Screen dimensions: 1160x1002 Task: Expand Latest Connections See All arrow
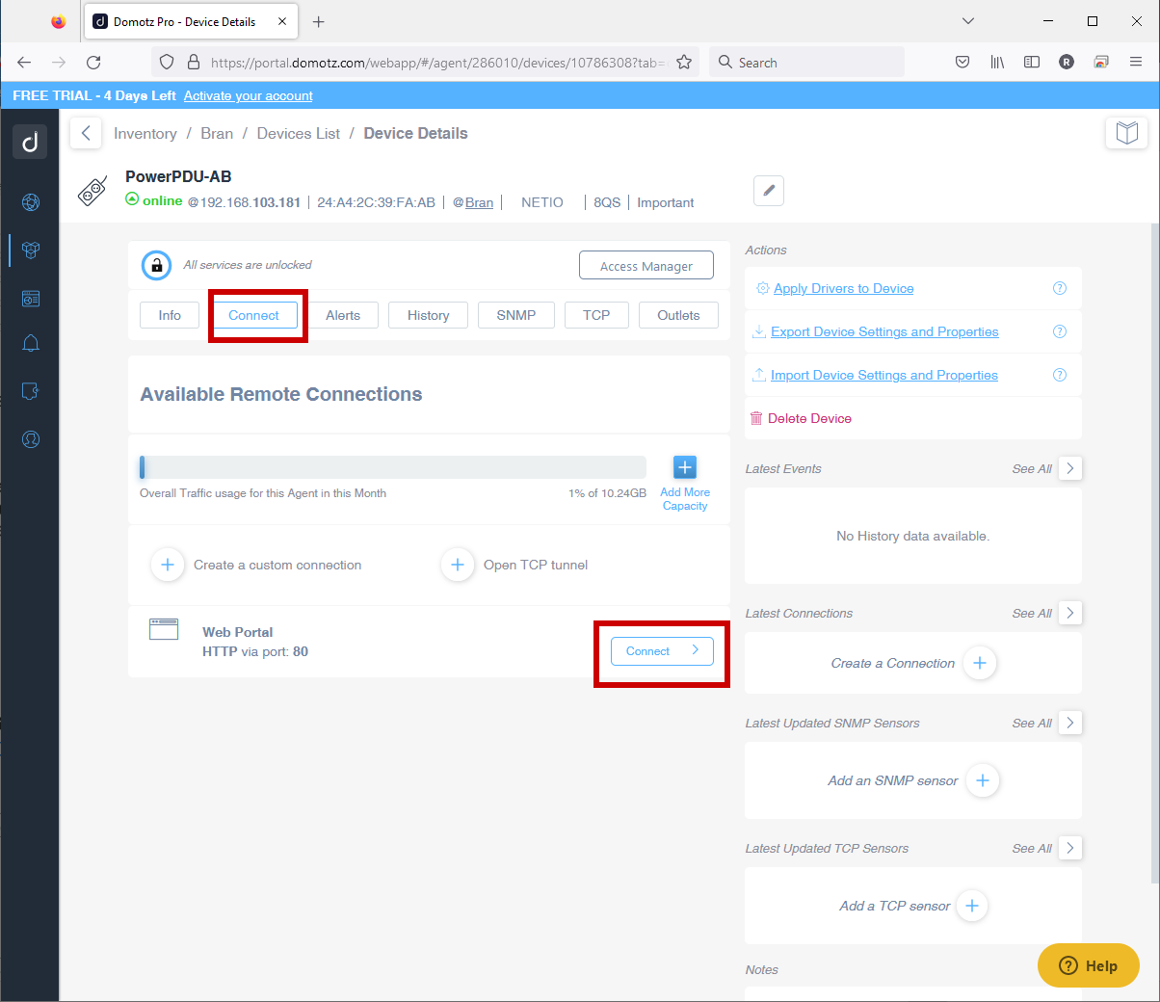(x=1070, y=613)
